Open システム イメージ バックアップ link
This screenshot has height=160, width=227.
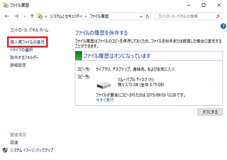(x=31, y=150)
